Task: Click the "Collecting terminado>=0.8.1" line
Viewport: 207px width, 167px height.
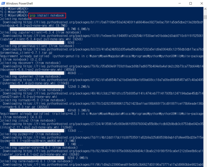Action: pyautogui.click(x=36, y=161)
